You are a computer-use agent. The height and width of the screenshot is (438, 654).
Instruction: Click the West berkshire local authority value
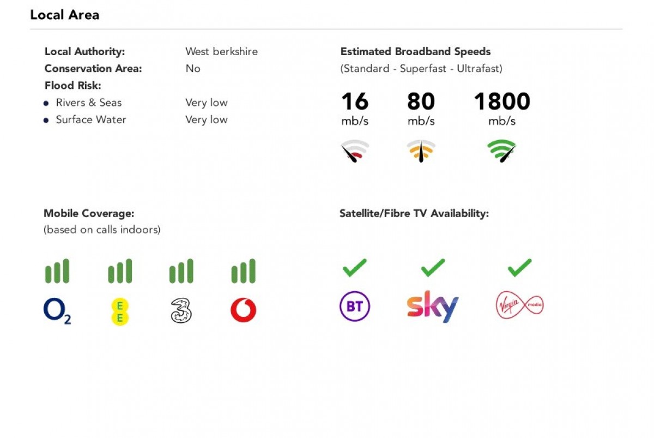tap(221, 52)
